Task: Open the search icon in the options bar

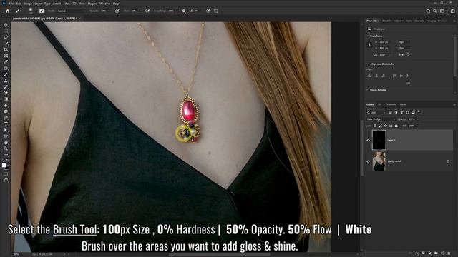Action: pos(435,11)
